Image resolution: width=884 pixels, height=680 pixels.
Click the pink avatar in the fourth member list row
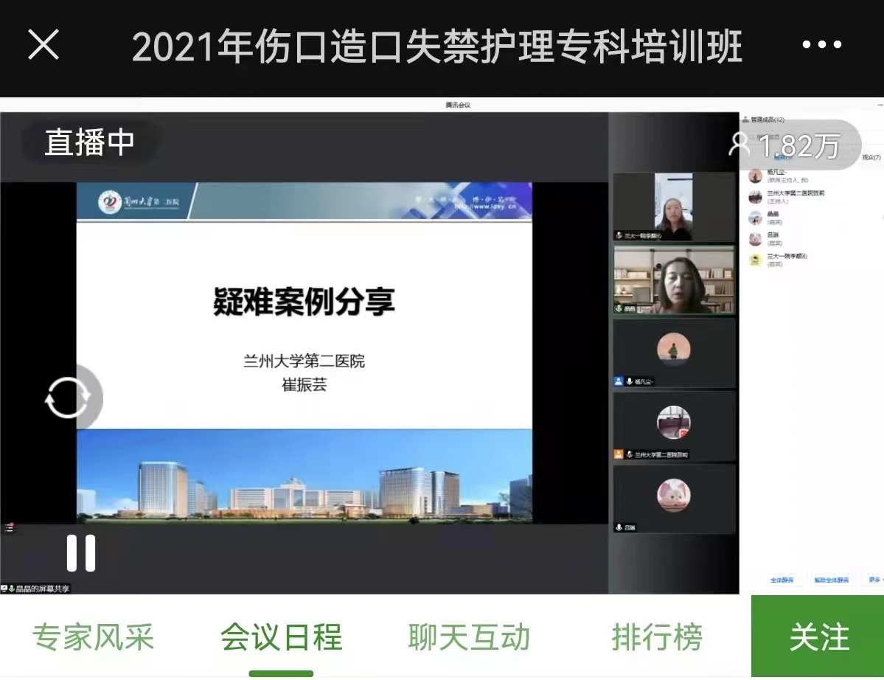(756, 238)
